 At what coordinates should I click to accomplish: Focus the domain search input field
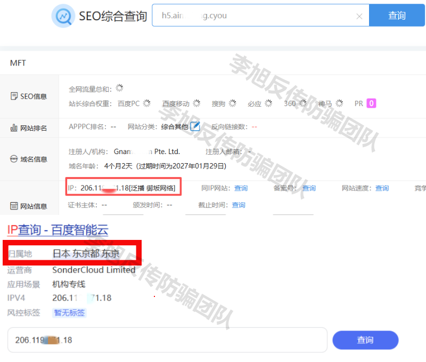[260, 15]
